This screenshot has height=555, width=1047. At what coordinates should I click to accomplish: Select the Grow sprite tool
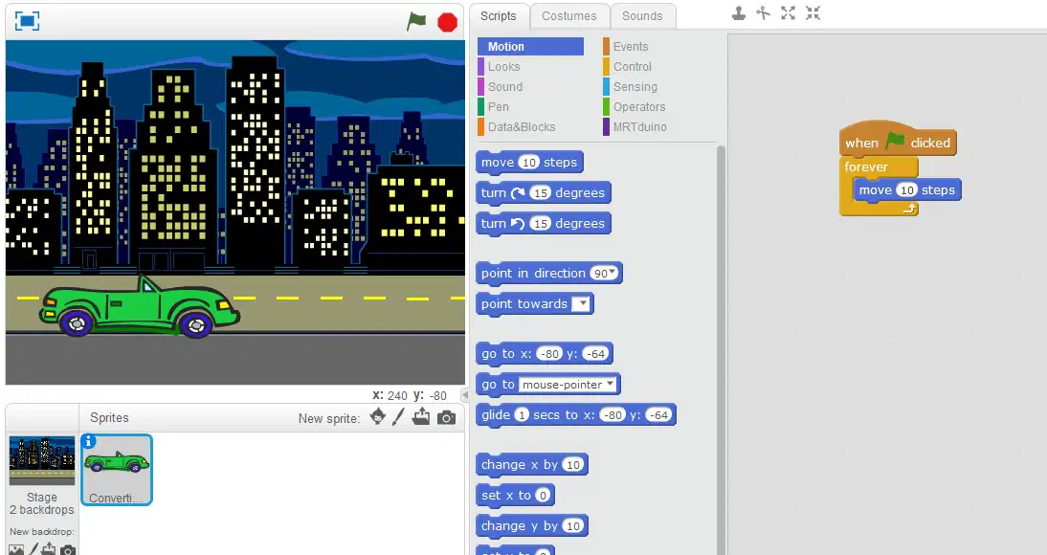(x=788, y=12)
